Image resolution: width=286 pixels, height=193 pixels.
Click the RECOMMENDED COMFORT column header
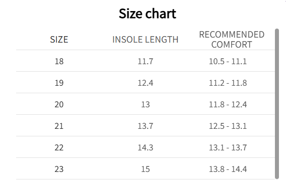232,40
